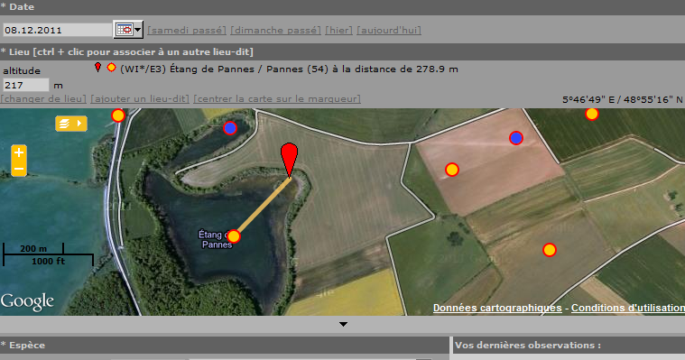Open the calendar date picker icon
The height and width of the screenshot is (360, 685).
[125, 30]
